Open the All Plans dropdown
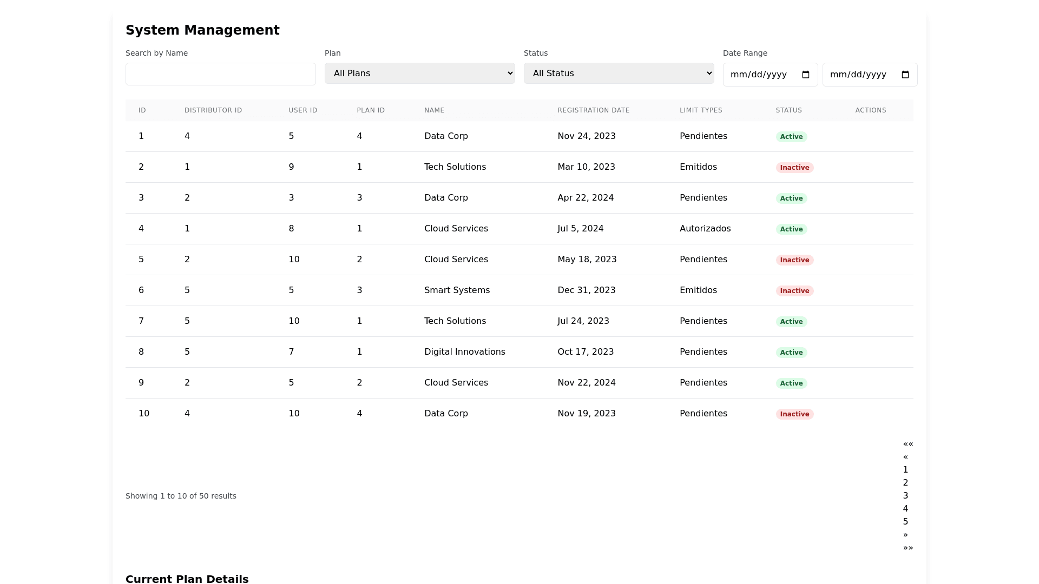1039x584 pixels. coord(419,74)
